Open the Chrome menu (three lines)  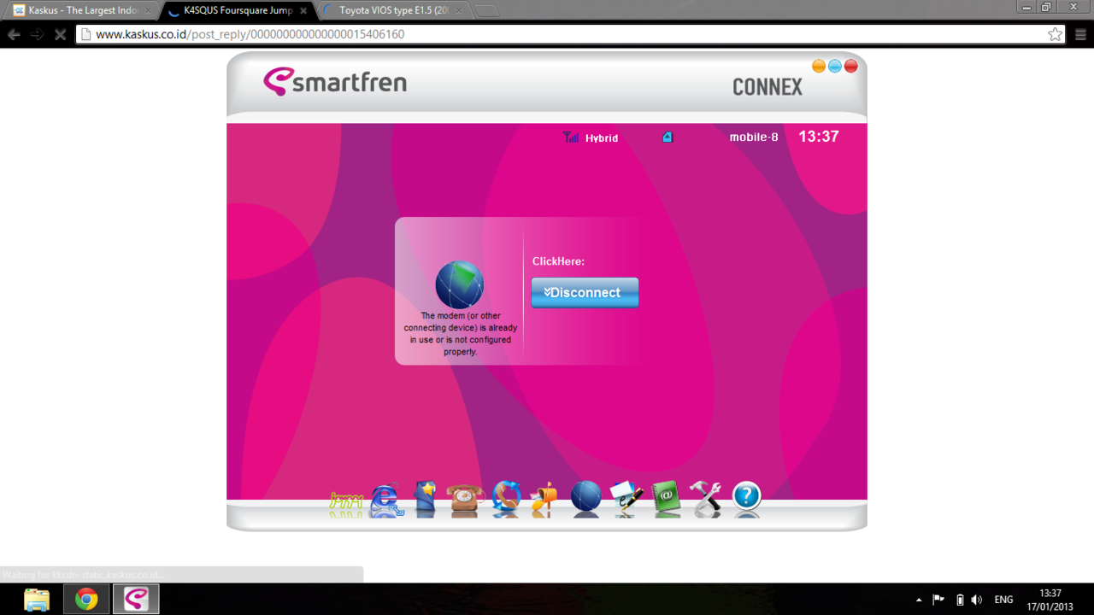1080,35
